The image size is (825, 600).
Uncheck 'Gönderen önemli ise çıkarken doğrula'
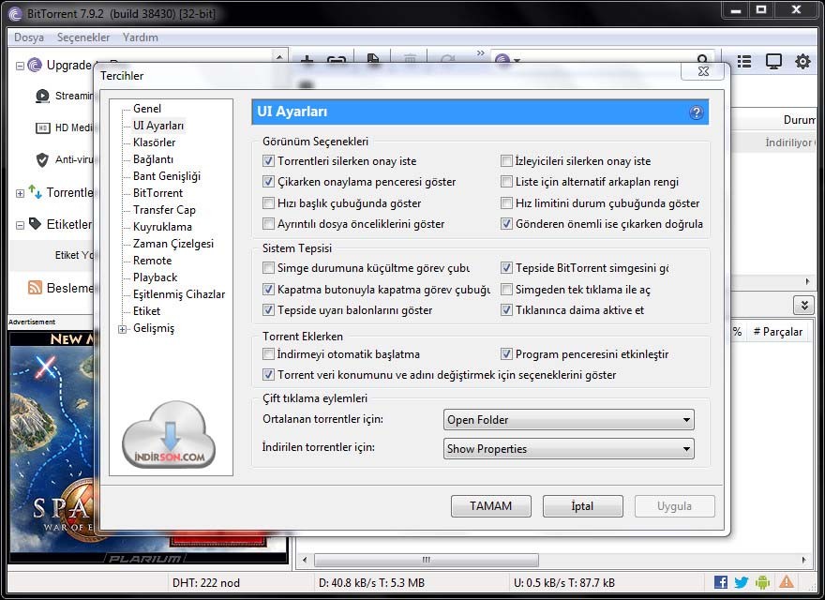[506, 224]
